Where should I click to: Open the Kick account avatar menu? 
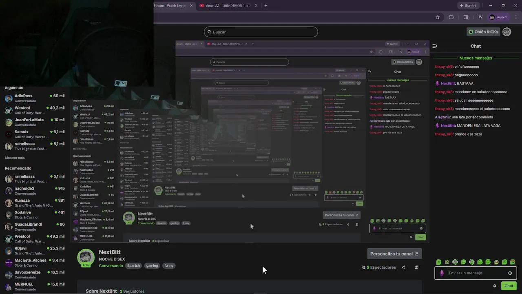click(x=507, y=32)
